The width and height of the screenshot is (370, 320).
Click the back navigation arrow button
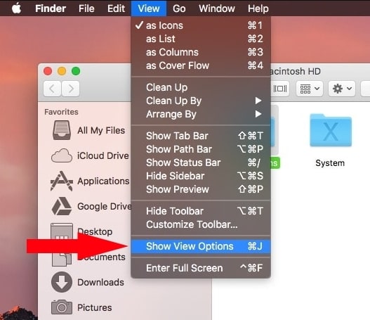tap(52, 89)
